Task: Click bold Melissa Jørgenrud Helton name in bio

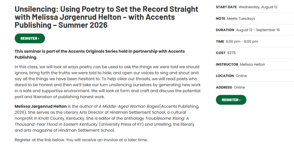Action: pyautogui.click(x=41, y=106)
